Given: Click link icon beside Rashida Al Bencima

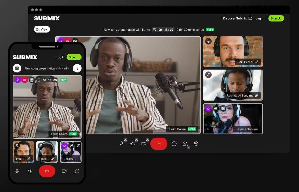Looking at the screenshot, I should coord(257,95).
